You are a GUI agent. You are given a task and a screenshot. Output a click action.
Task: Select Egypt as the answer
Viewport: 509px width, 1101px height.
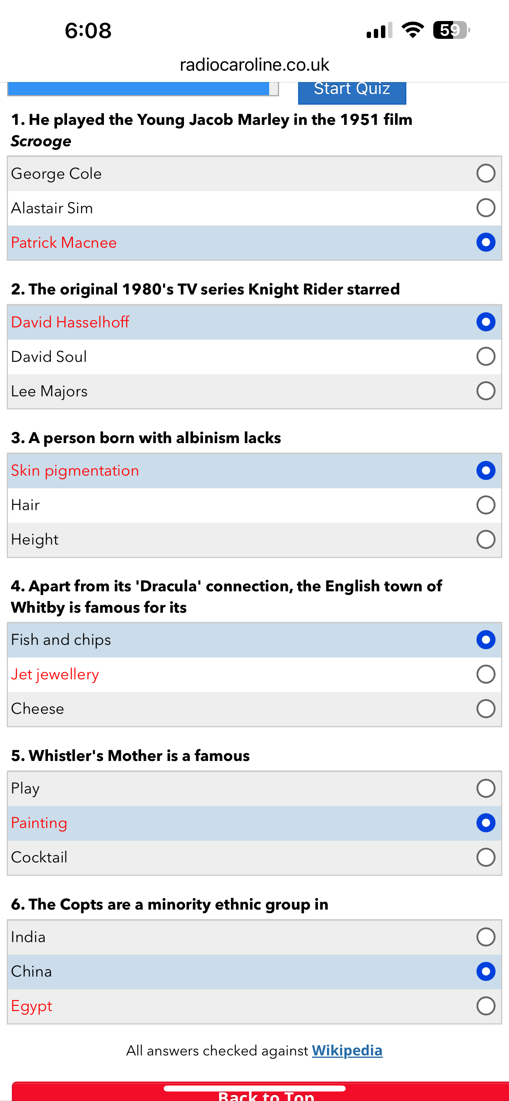coord(486,1006)
